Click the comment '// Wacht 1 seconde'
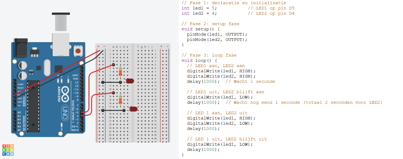The height and width of the screenshot is (159, 403). (250, 81)
